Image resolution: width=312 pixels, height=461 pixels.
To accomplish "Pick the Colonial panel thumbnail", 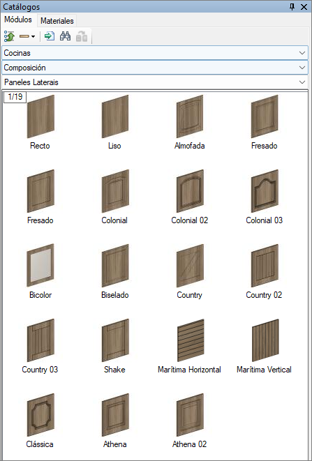I will click(x=115, y=191).
